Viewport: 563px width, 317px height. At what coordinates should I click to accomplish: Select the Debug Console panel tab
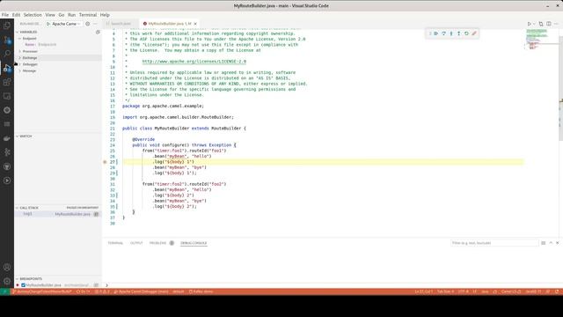[194, 243]
